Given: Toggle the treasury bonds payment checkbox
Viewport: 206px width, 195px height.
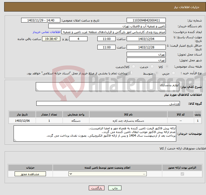Looking at the screenshot, I should [131, 73].
